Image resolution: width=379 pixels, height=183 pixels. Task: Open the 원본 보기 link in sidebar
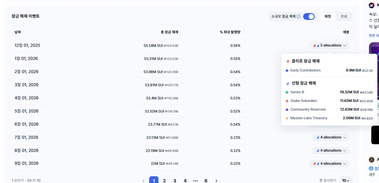coord(374,36)
